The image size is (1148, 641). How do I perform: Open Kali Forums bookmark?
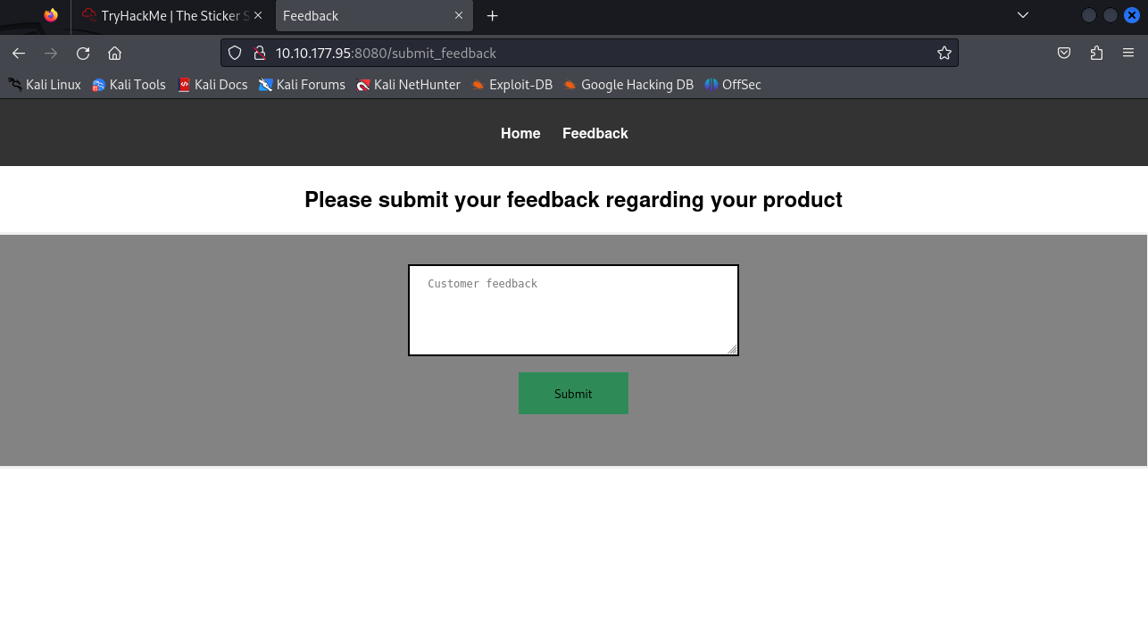(302, 85)
